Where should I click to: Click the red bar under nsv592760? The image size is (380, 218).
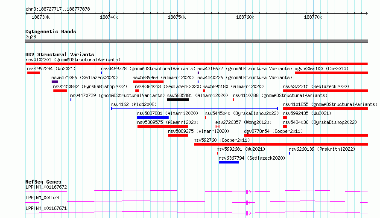click(281, 144)
